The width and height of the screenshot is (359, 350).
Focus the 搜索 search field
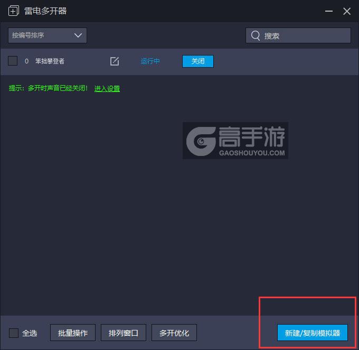click(298, 35)
